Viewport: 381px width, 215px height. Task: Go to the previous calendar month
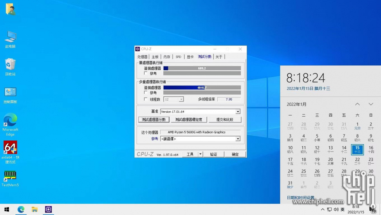pyautogui.click(x=357, y=104)
